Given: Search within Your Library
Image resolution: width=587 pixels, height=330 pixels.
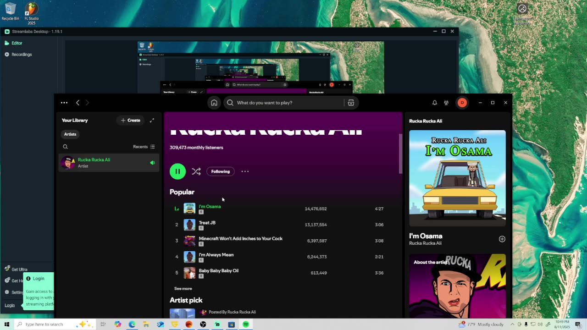Looking at the screenshot, I should click(65, 147).
